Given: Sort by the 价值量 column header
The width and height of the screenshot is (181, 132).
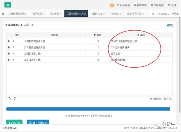Looking at the screenshot, I should pos(97,35).
